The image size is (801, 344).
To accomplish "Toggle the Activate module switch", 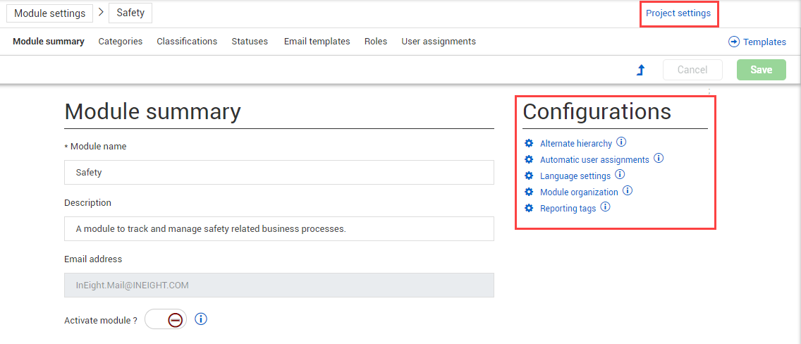I will pos(166,319).
